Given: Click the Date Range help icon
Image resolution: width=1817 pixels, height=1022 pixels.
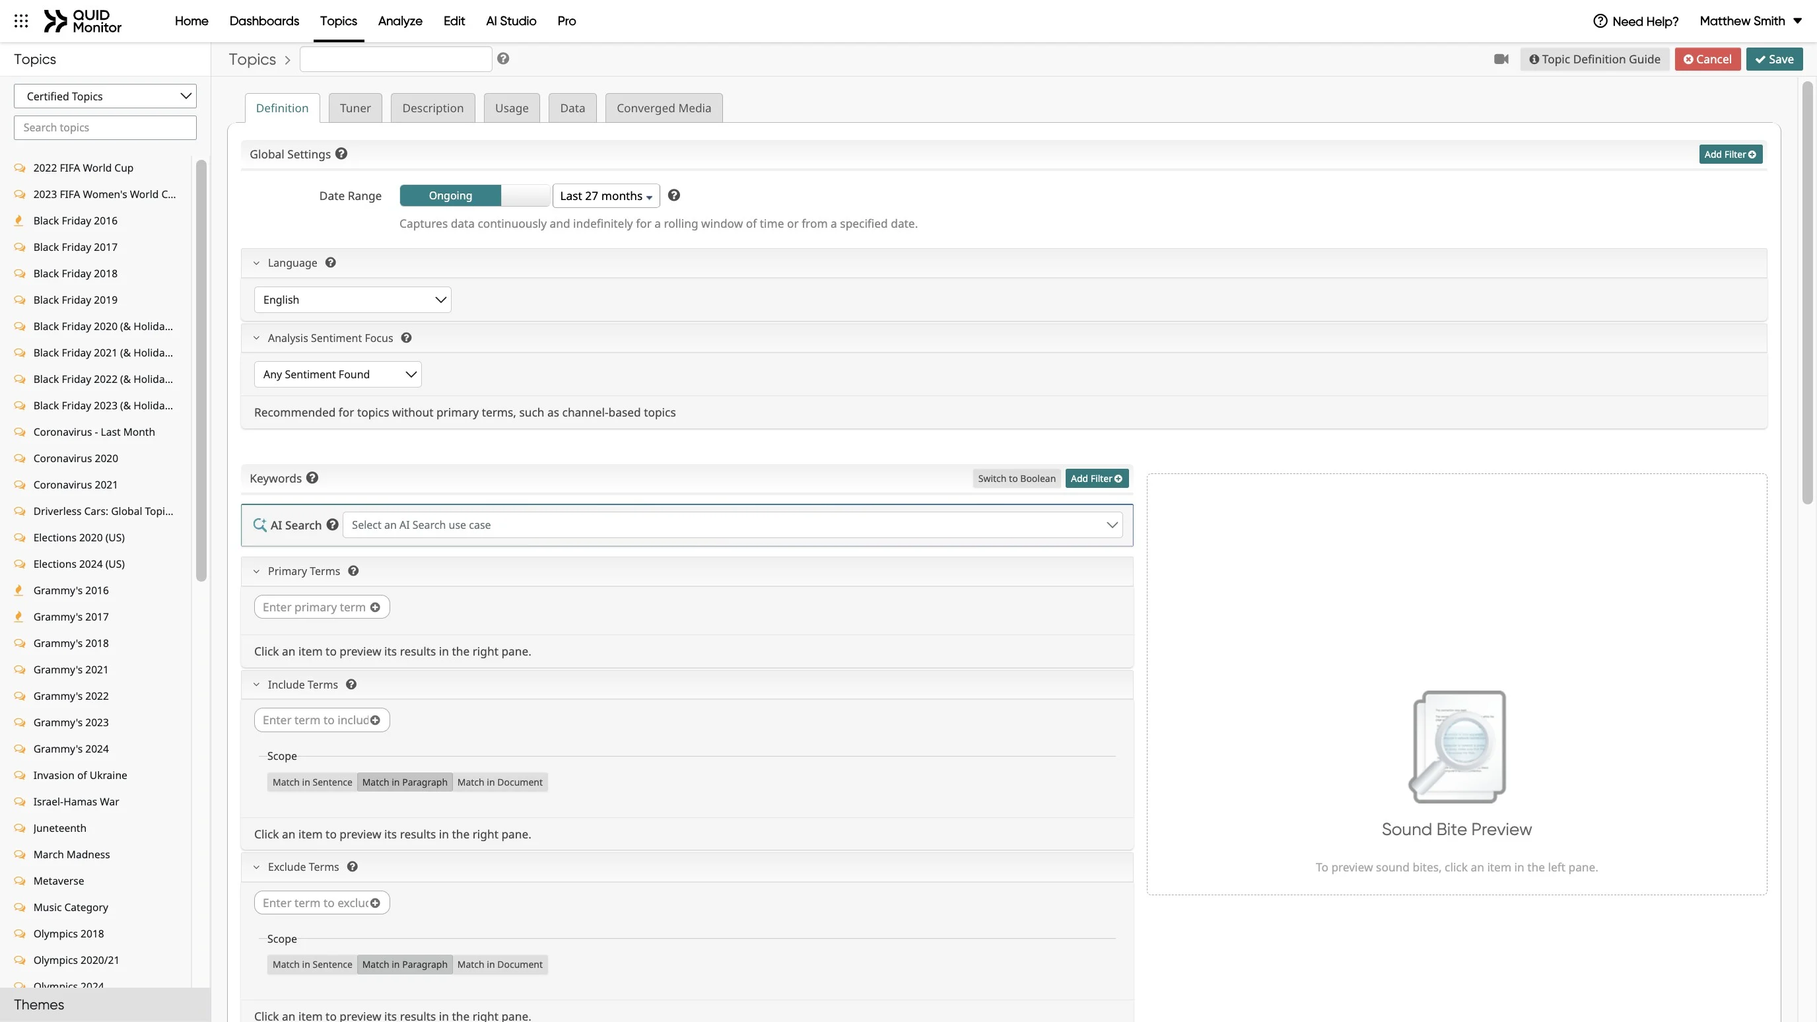Looking at the screenshot, I should click(673, 195).
